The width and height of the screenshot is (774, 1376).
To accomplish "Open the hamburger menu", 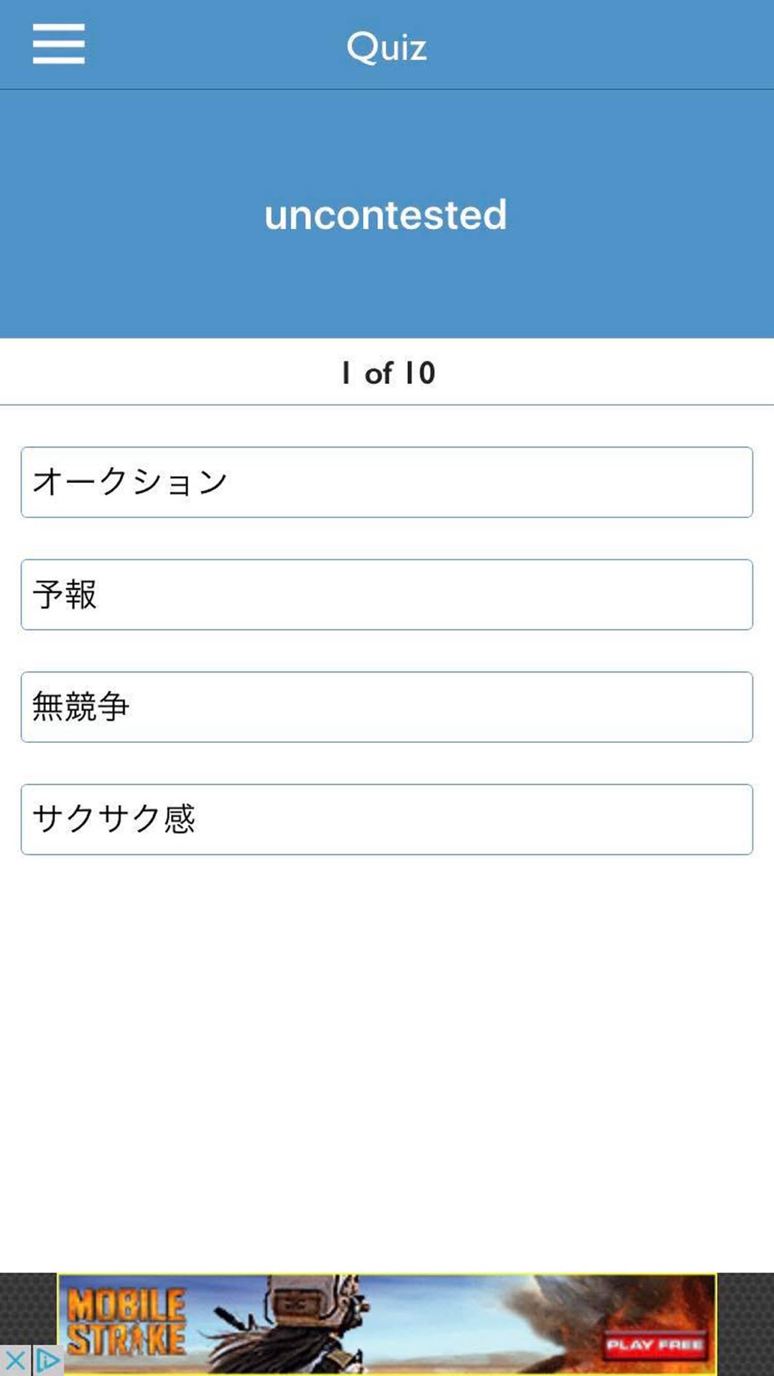I will (59, 43).
